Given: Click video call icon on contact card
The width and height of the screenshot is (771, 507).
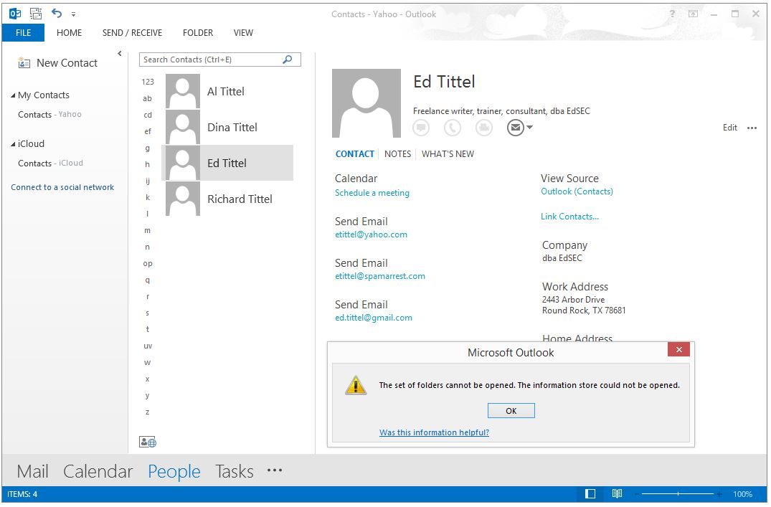Looking at the screenshot, I should (484, 128).
